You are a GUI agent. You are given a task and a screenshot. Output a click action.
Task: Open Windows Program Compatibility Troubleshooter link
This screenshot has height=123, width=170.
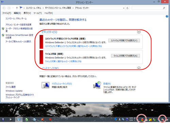point(20,96)
